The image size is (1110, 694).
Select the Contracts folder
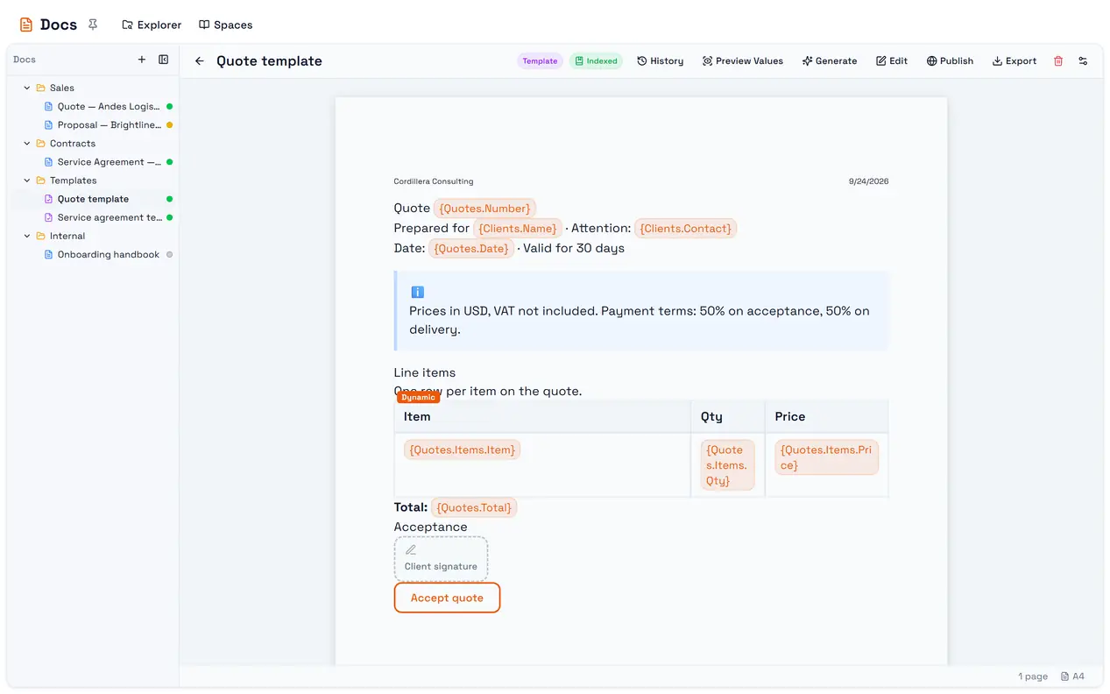click(x=72, y=144)
